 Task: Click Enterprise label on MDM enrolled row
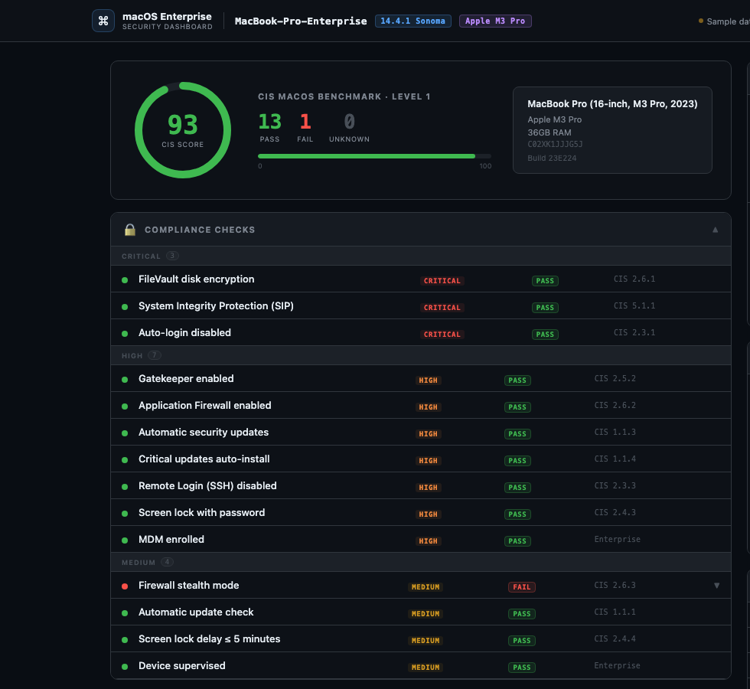point(617,539)
